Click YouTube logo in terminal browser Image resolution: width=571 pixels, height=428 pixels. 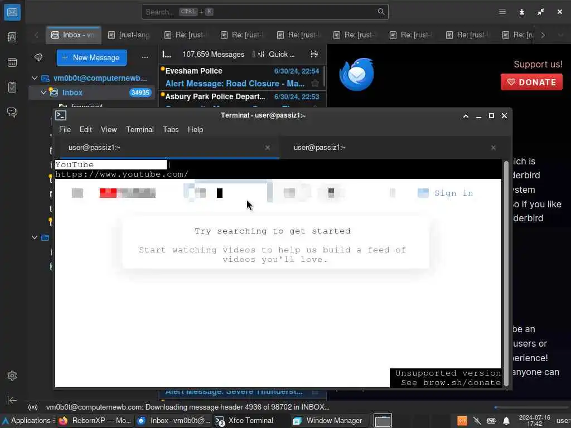(128, 193)
